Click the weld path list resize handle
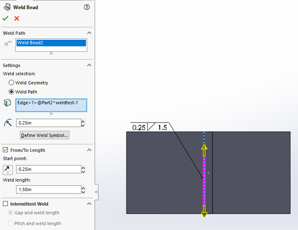 (x=51, y=53)
